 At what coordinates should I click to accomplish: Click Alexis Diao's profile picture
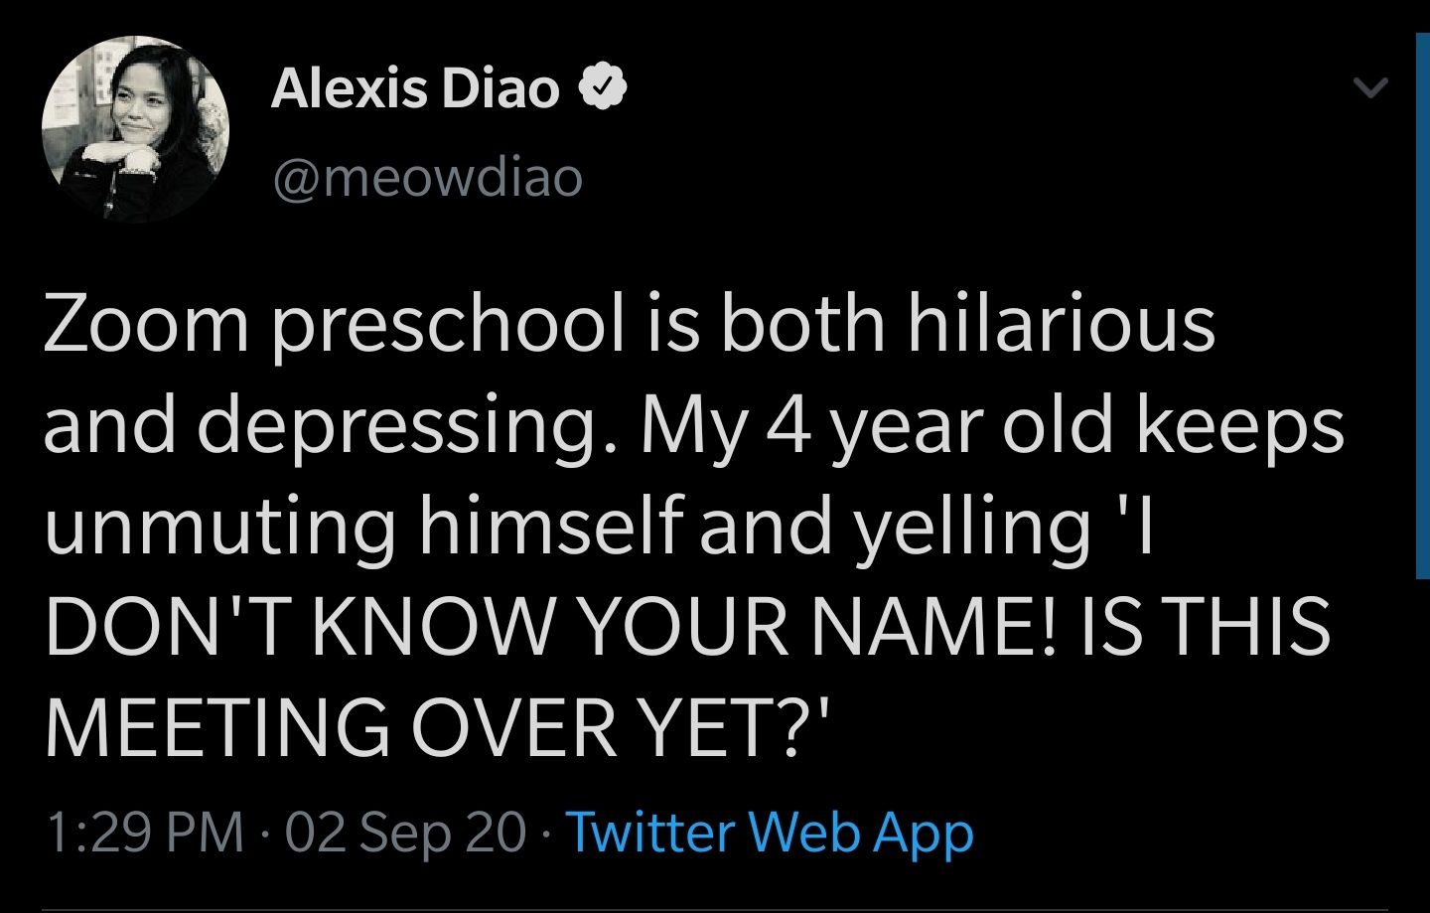click(x=135, y=128)
